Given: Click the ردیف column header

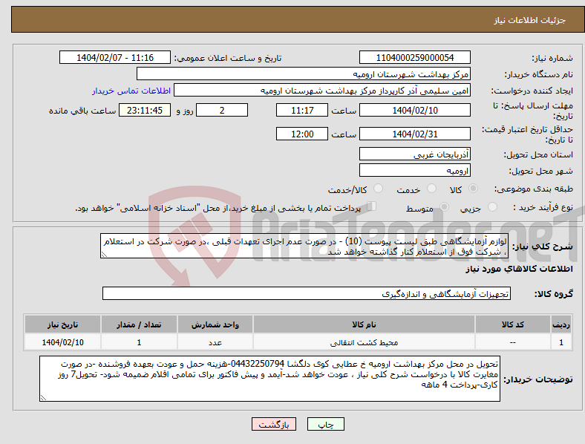Looking at the screenshot, I should click(561, 324).
